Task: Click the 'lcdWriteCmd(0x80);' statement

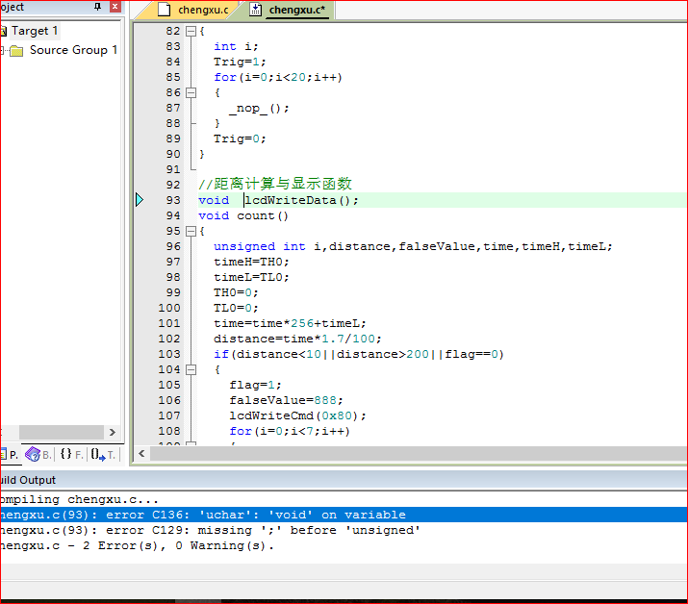Action: 297,415
